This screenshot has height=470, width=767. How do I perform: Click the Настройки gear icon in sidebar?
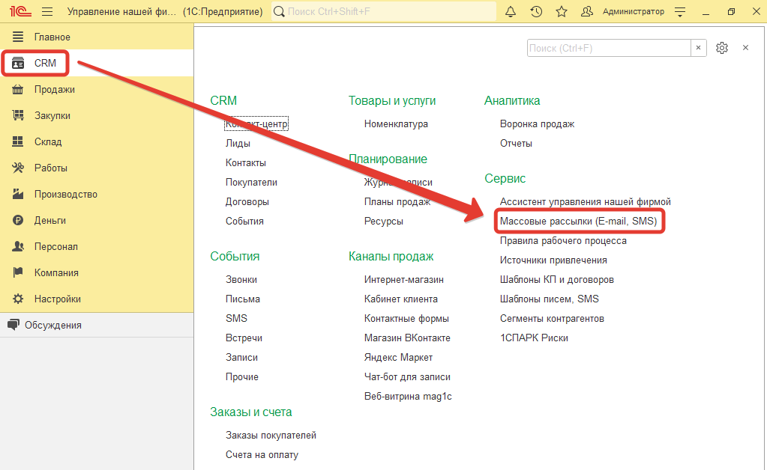tap(17, 299)
